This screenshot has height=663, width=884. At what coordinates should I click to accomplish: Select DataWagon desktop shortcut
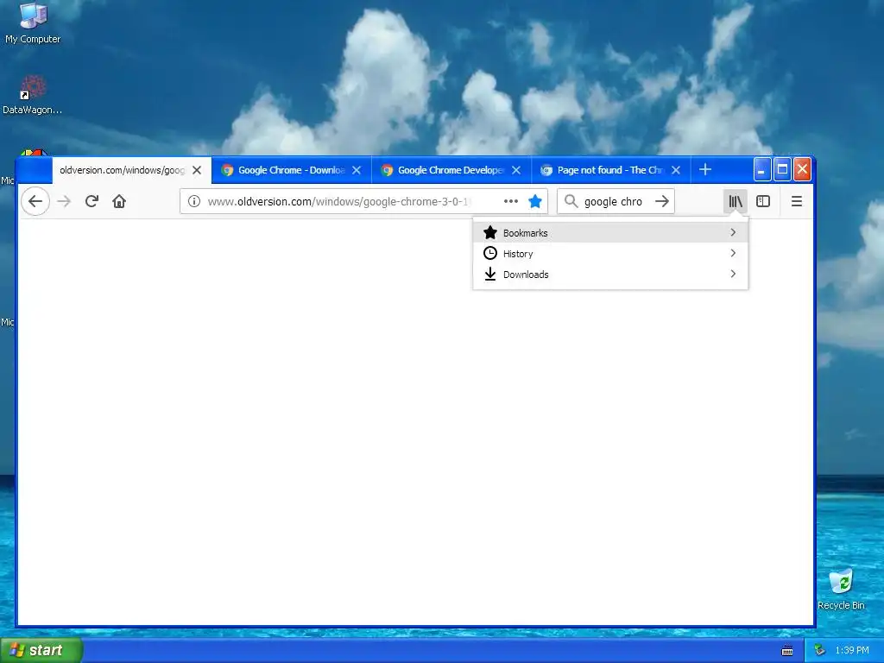(x=32, y=95)
